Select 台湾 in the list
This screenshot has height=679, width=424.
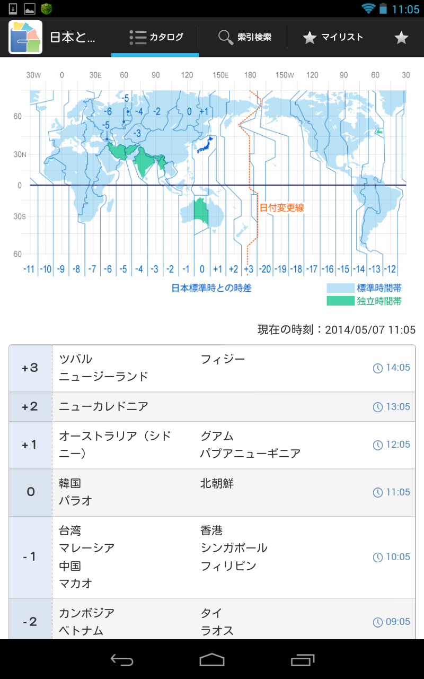[x=70, y=530]
